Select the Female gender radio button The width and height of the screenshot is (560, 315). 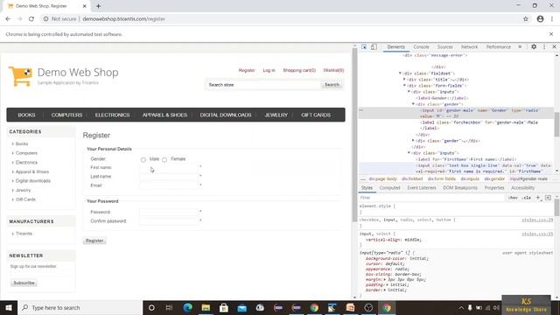coord(164,159)
